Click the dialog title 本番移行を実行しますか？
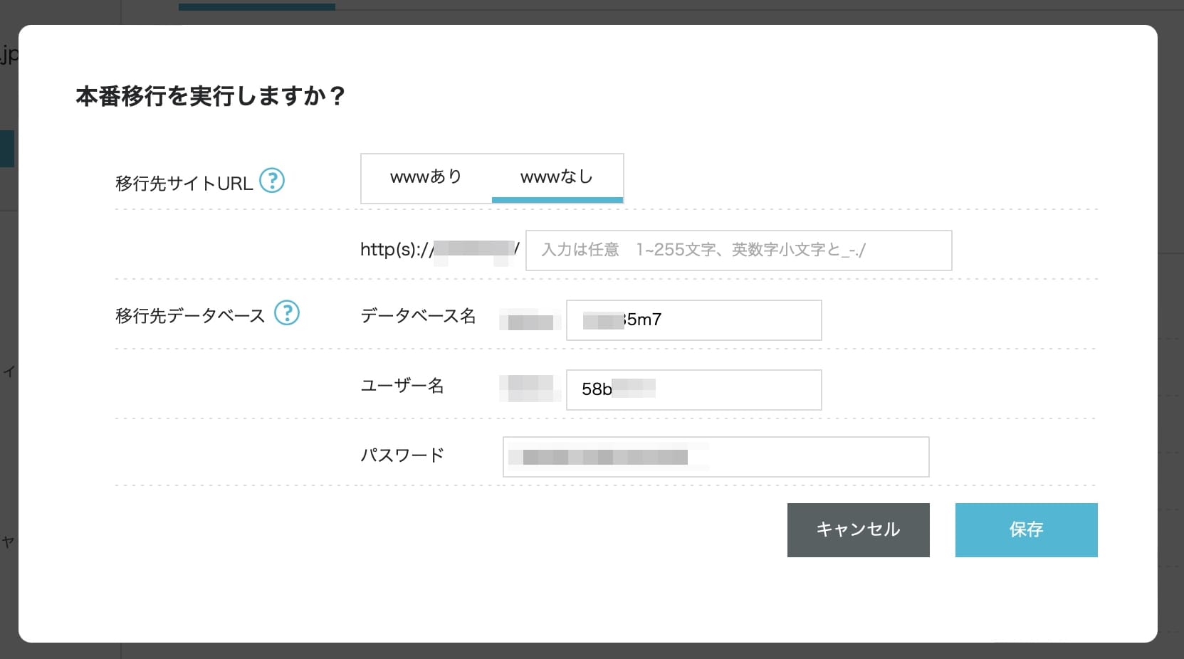This screenshot has height=659, width=1184. coord(210,96)
